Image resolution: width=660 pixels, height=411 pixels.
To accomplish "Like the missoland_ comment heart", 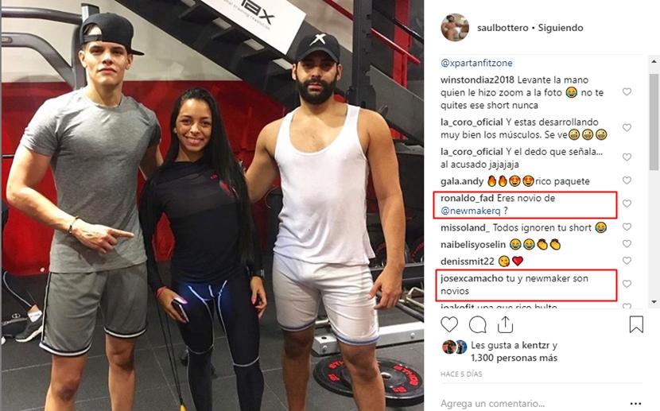I will point(627,227).
